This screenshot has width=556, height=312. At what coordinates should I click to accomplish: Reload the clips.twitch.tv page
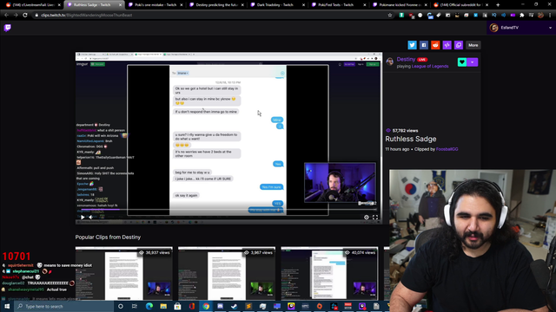pyautogui.click(x=25, y=16)
